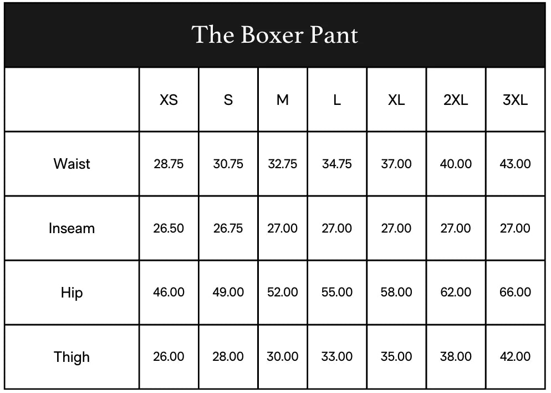Viewport: 551px width, 393px height.
Task: Click the XS inseam value 26.50
Action: [169, 228]
